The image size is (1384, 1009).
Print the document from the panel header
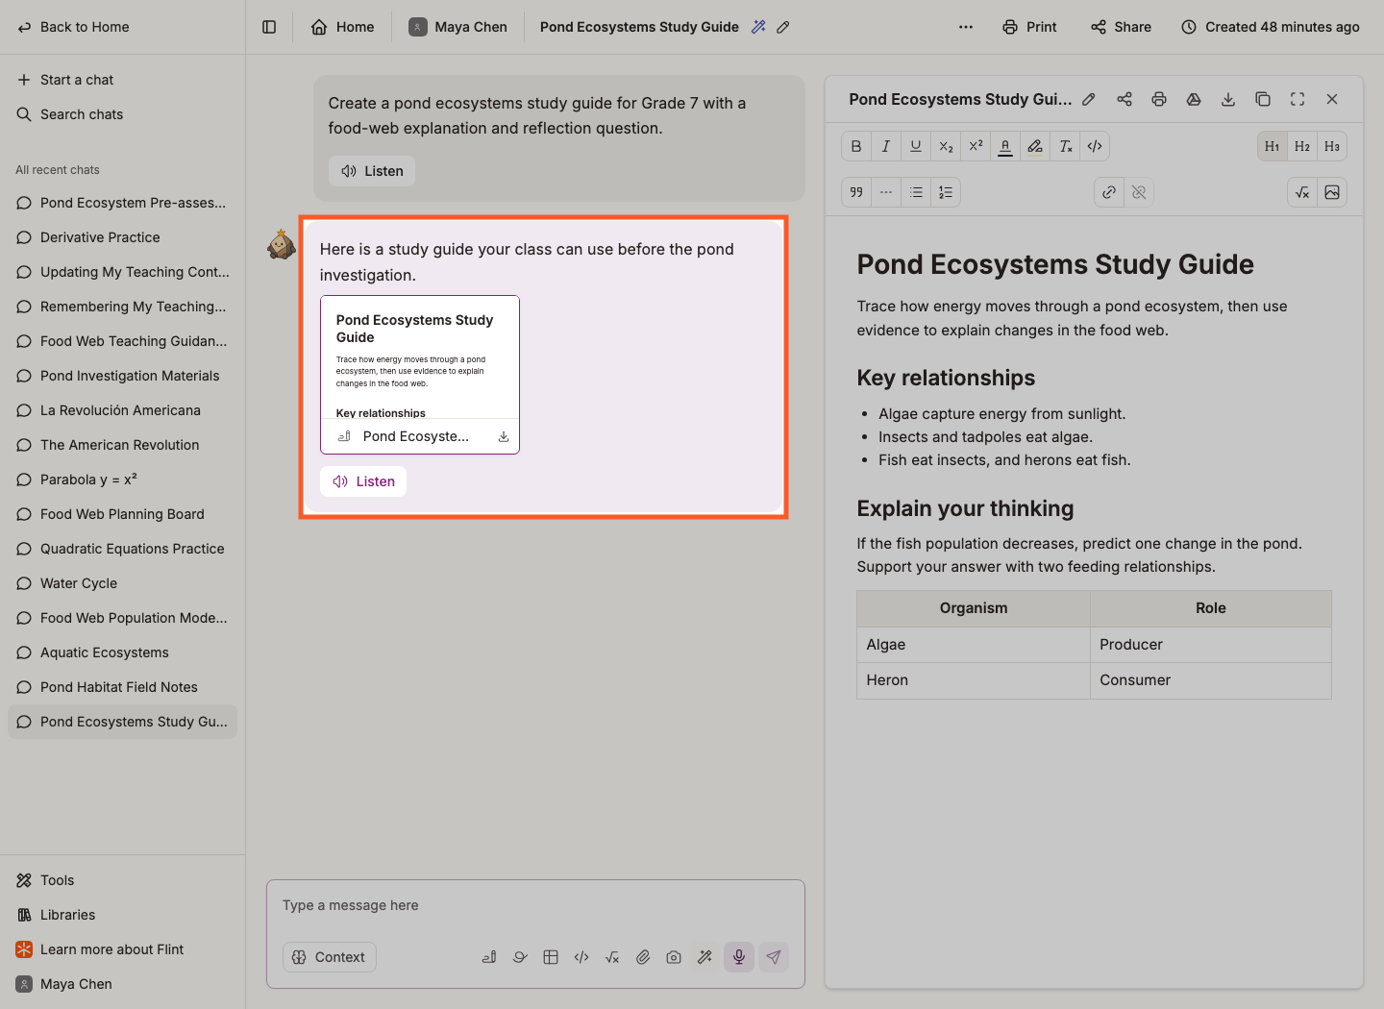pos(1159,99)
